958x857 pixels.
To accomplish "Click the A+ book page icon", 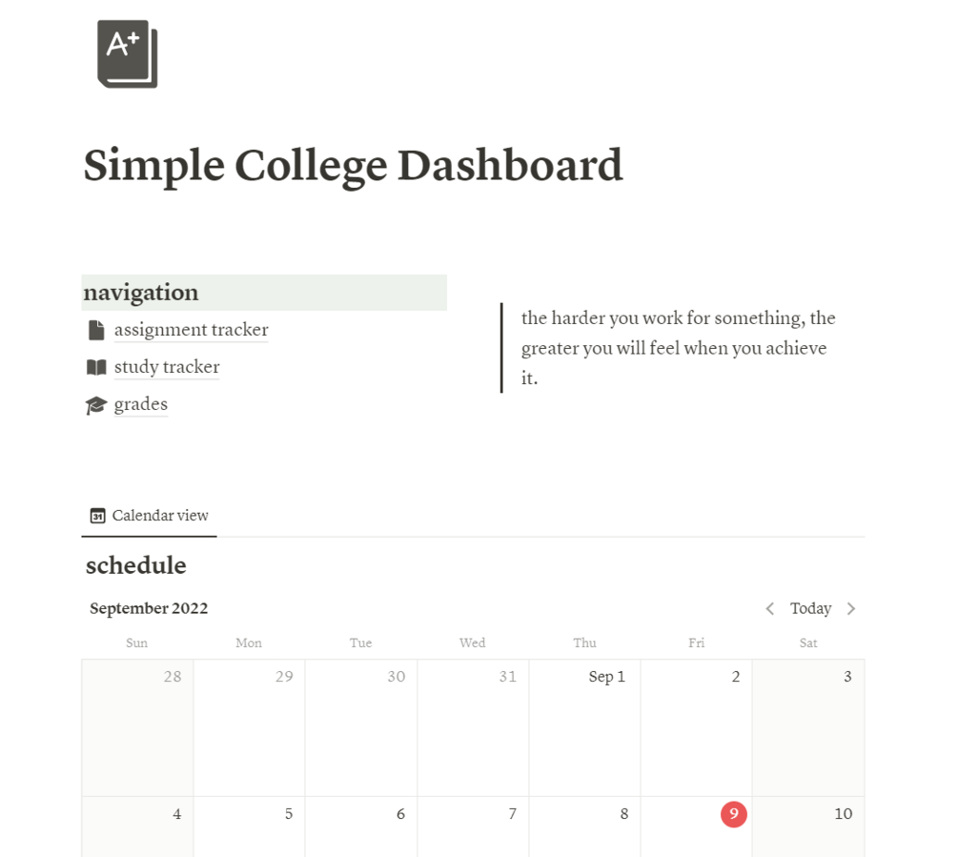I will click(127, 54).
